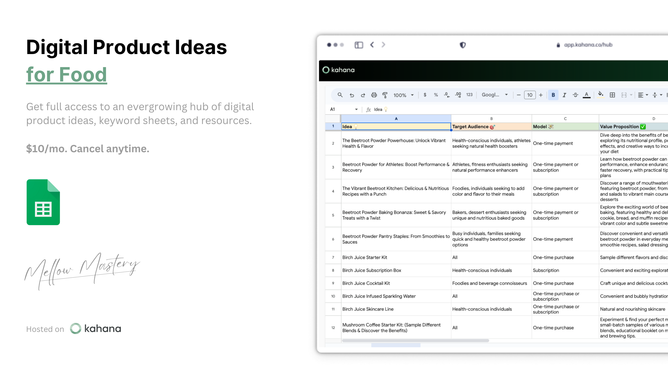Click the kahana logo in the dark header
The width and height of the screenshot is (668, 376).
tap(339, 70)
